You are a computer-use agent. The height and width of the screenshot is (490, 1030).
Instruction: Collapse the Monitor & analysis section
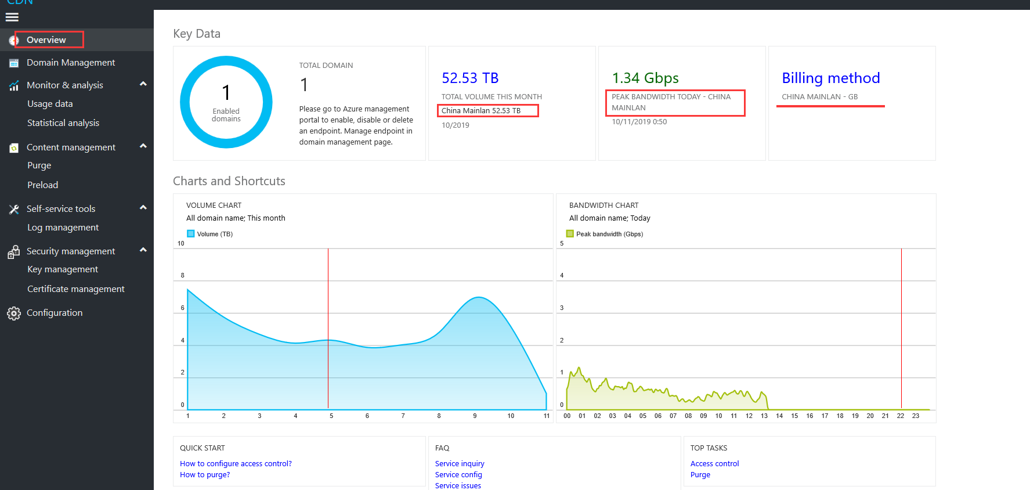pyautogui.click(x=143, y=84)
